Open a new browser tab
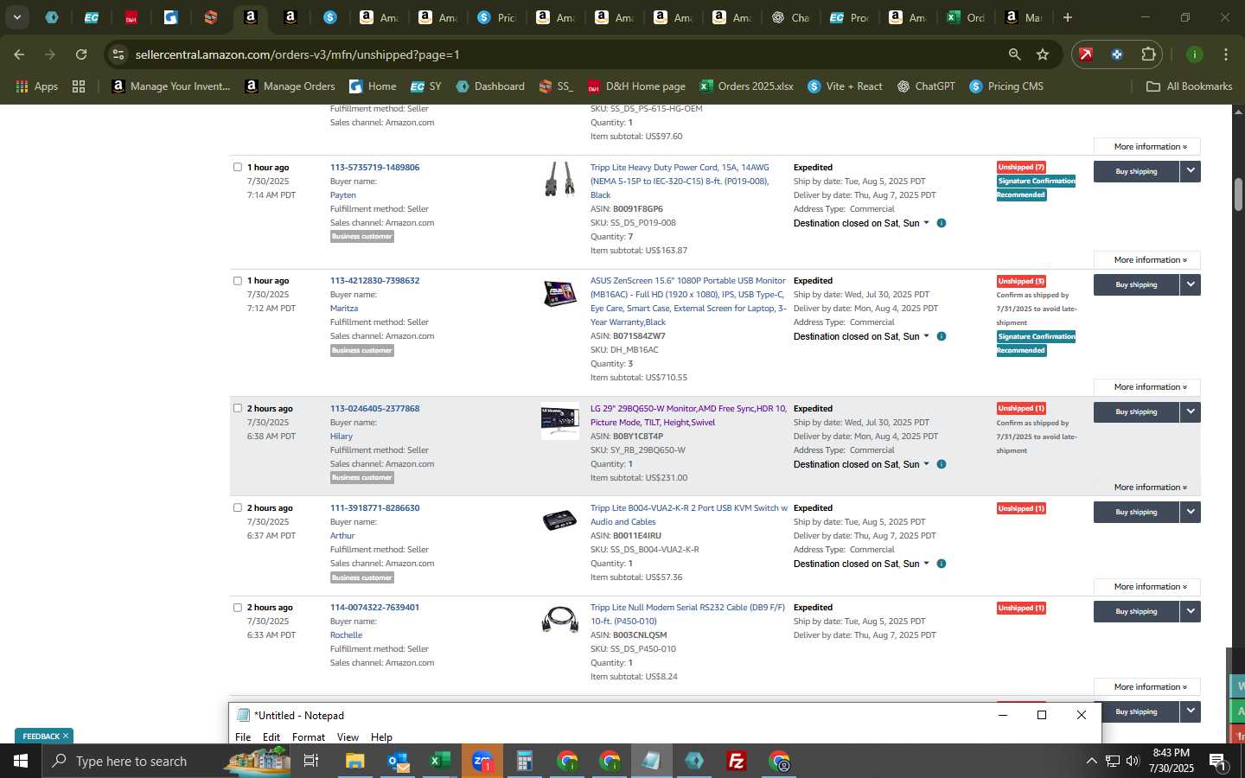 coord(1068,17)
